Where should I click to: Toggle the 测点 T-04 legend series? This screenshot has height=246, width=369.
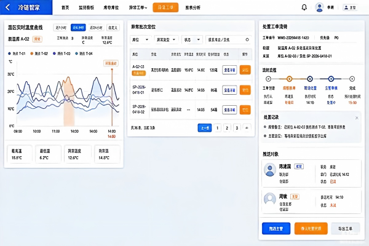coord(84,54)
